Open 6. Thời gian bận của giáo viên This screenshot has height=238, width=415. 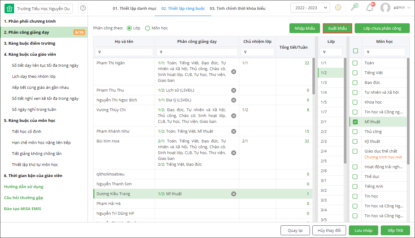[x=33, y=176]
